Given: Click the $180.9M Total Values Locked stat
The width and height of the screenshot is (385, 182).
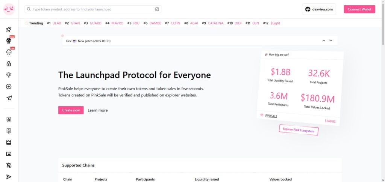Looking at the screenshot, I should click(317, 101).
